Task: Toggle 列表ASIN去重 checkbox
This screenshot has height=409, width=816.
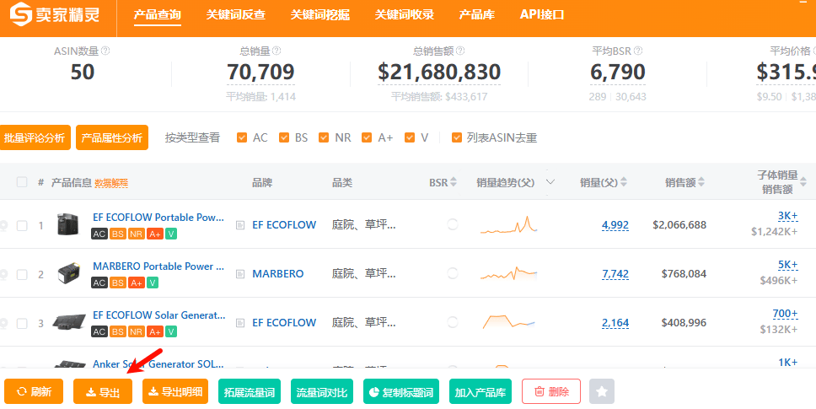Action: coord(456,137)
